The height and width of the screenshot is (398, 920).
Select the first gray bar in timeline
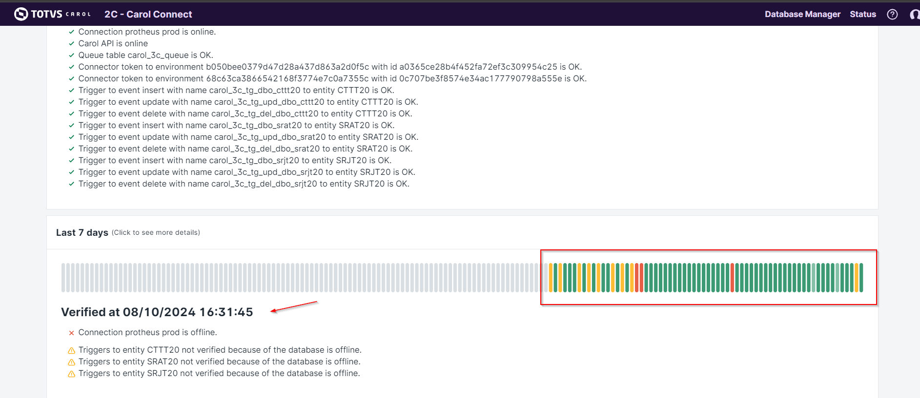(63, 277)
